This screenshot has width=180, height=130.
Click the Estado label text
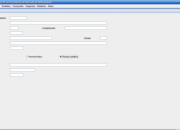[x=87, y=38]
